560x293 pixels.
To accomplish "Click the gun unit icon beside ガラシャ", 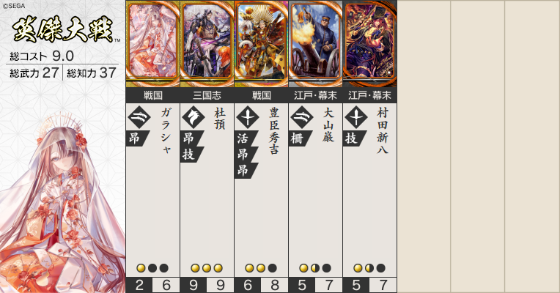I will coord(139,117).
